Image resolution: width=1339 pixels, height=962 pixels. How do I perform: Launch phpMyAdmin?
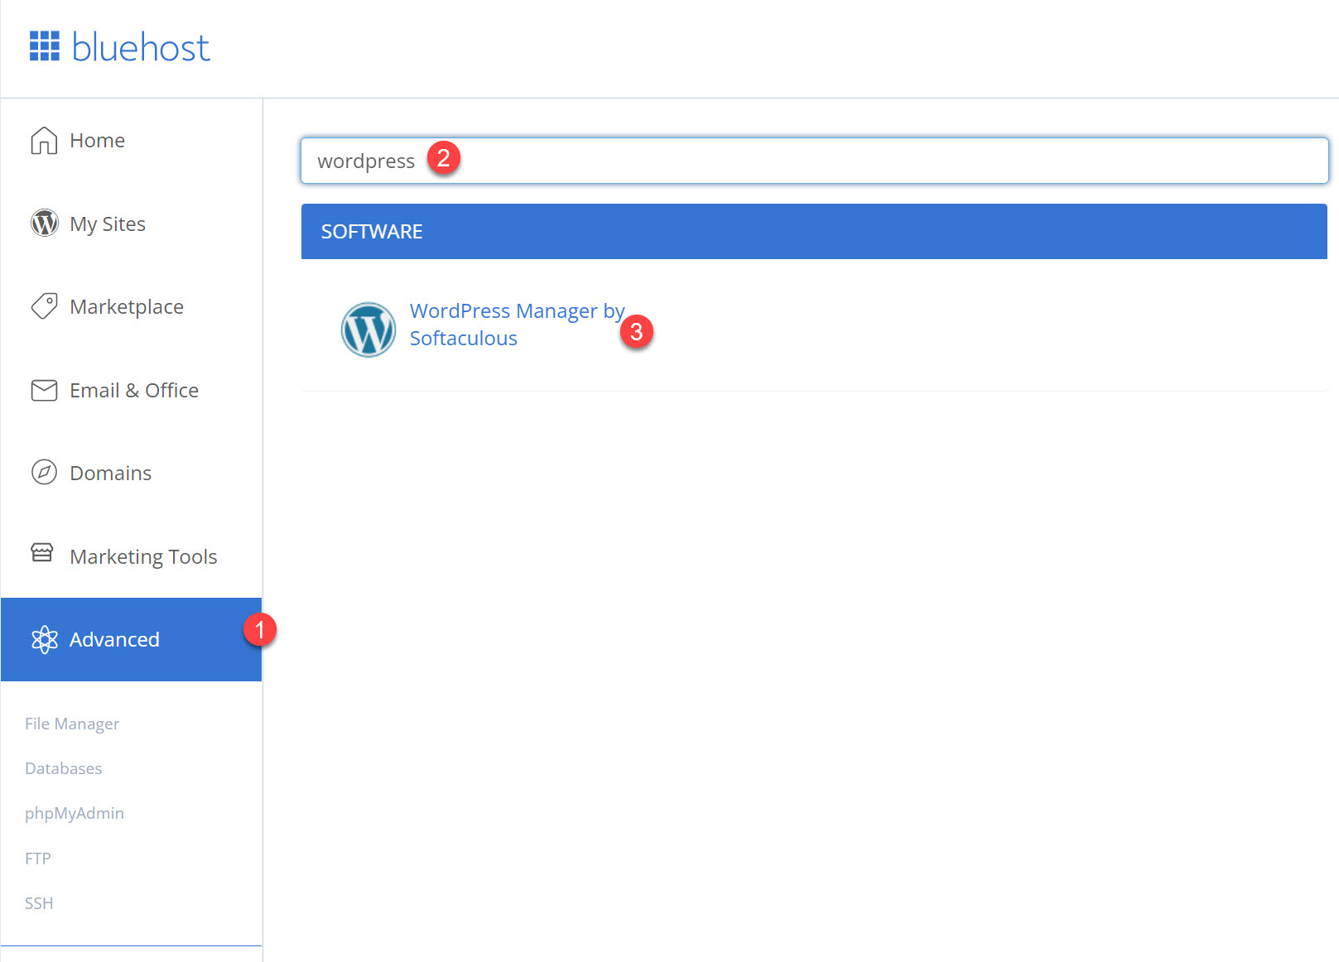tap(74, 813)
